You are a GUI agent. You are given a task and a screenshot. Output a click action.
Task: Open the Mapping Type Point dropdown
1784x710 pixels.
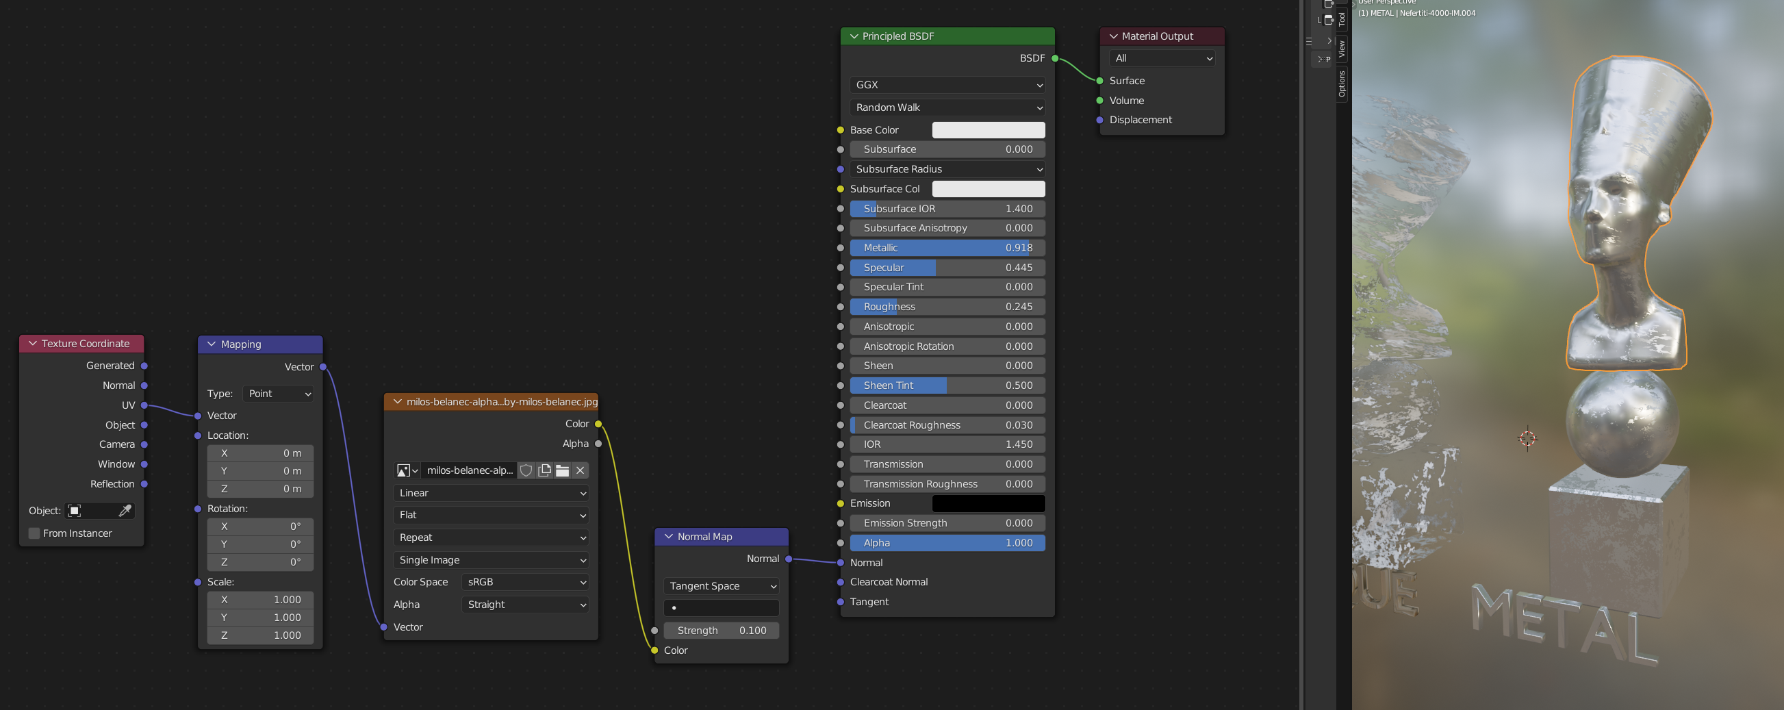[x=279, y=394]
